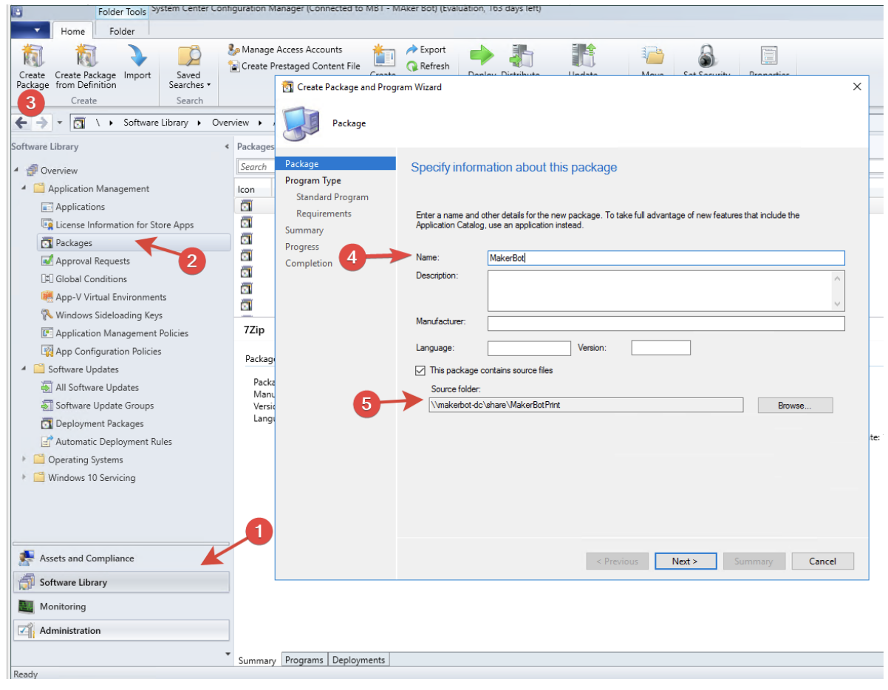Browse for a source folder
This screenshot has width=888, height=690.
795,405
